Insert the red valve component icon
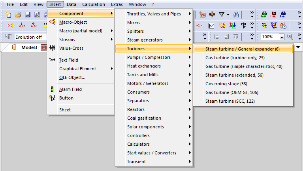The image size is (303, 171). tap(10, 25)
